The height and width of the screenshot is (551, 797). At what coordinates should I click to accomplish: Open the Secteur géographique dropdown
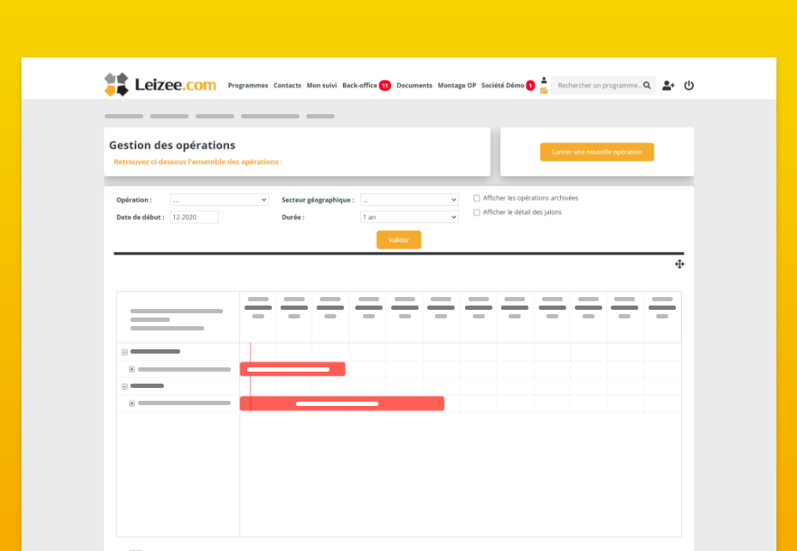tap(409, 199)
